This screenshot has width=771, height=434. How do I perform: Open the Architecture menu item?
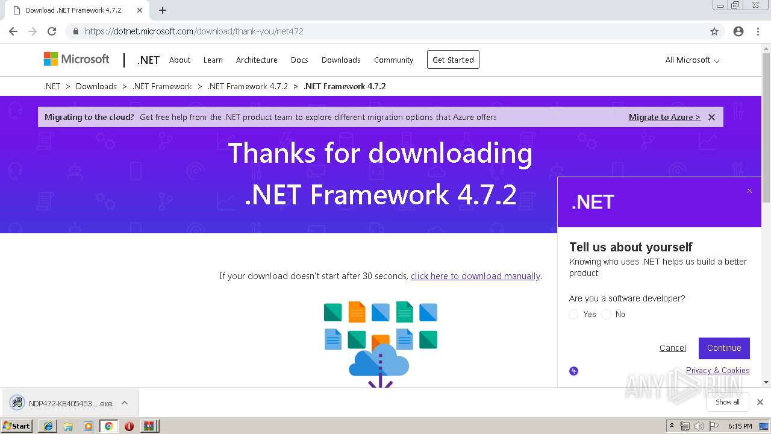click(x=257, y=60)
